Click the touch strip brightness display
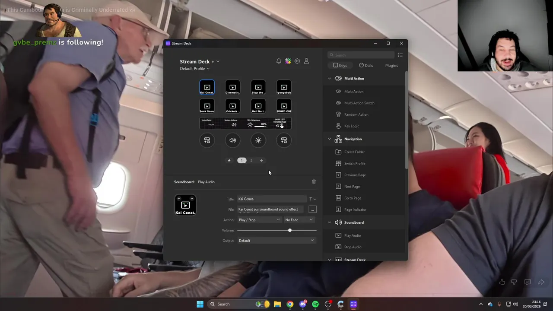The height and width of the screenshot is (311, 553). click(257, 124)
